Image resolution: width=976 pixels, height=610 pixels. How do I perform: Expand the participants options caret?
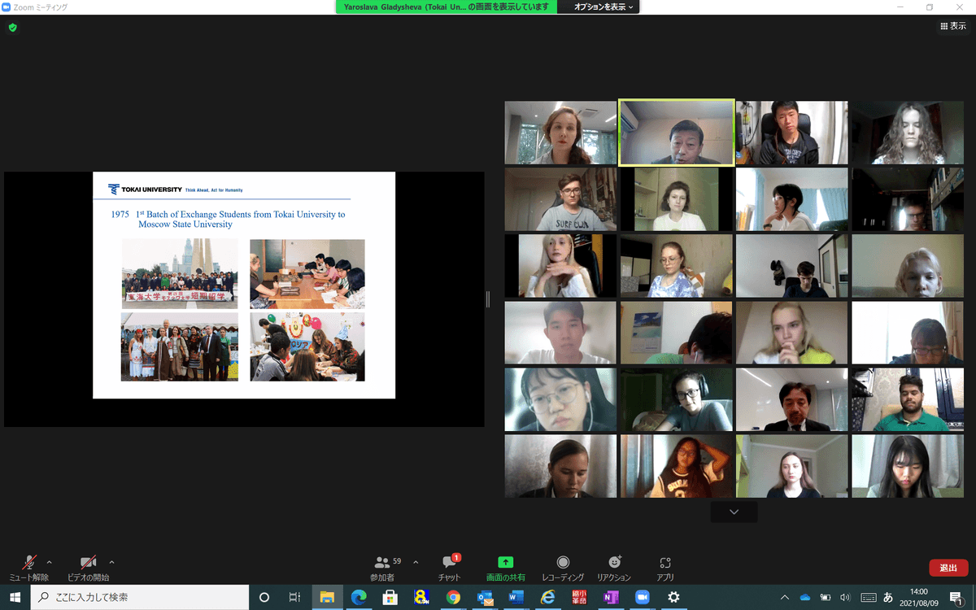(x=416, y=562)
